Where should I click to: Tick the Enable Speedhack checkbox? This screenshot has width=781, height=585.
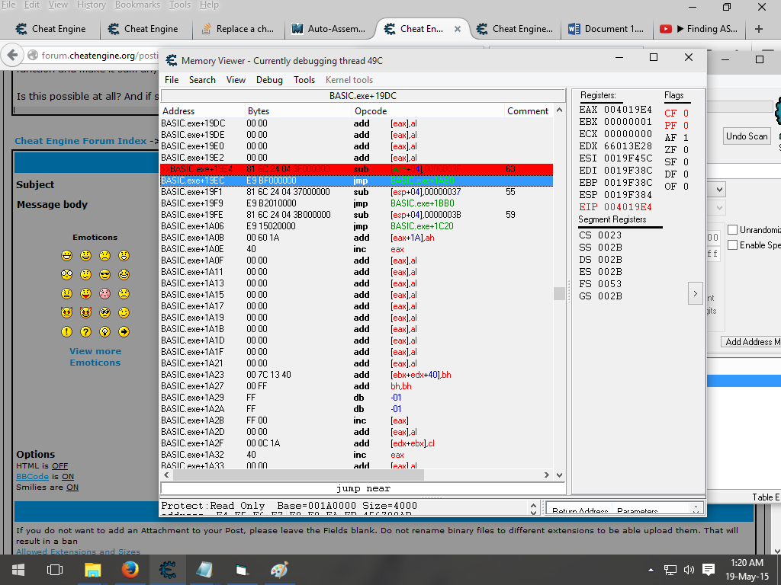click(733, 245)
